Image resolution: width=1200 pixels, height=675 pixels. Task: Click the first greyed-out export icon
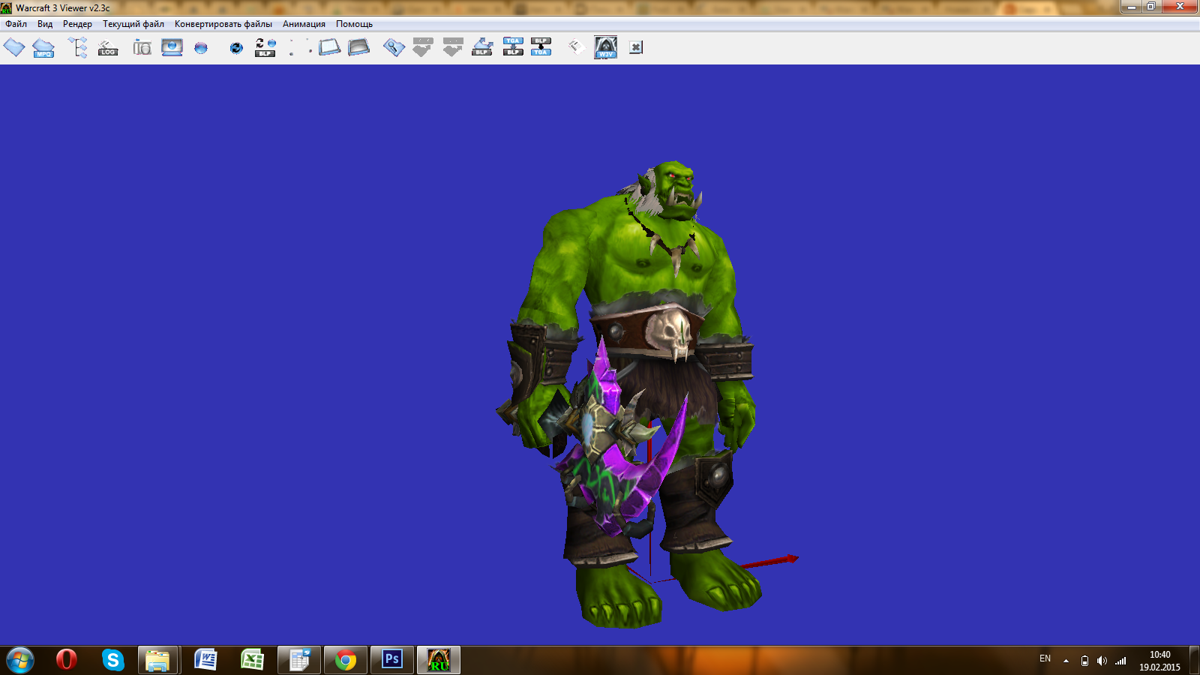pyautogui.click(x=423, y=48)
